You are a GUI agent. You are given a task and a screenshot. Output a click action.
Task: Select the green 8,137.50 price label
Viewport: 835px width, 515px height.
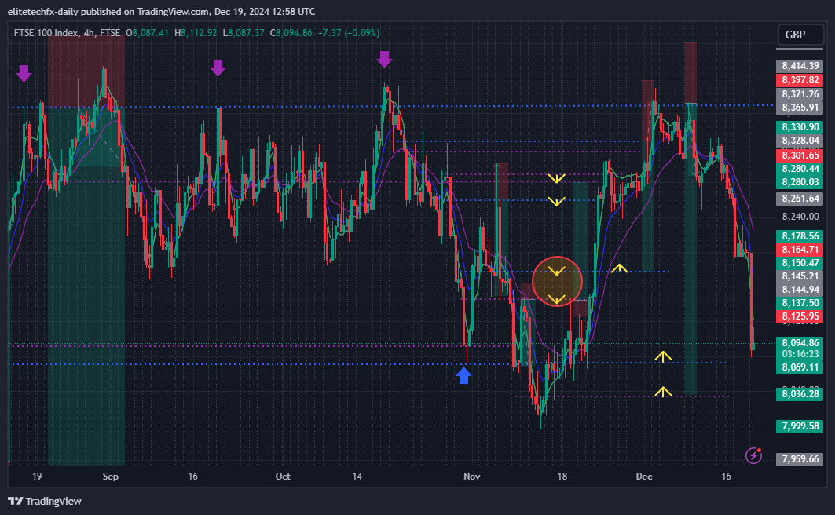800,303
